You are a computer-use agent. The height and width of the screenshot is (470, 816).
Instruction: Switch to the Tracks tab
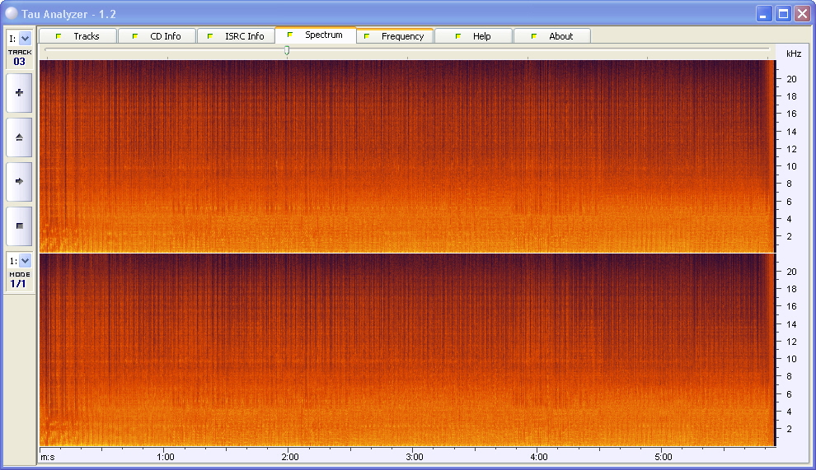77,36
